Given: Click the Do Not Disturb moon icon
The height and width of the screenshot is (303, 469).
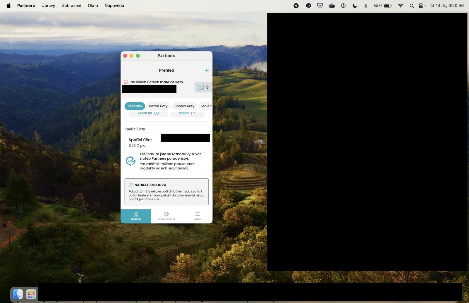Looking at the screenshot, I should click(354, 5).
